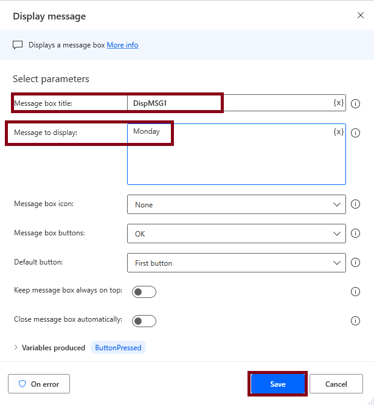Click info icon beside Message box icon
Screen dimensions: 374x405
click(x=356, y=205)
